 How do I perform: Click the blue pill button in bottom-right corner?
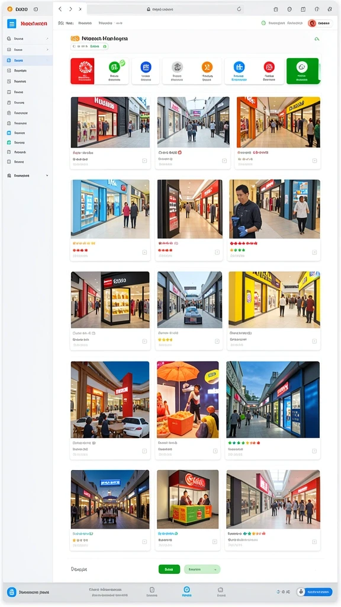[x=318, y=592]
